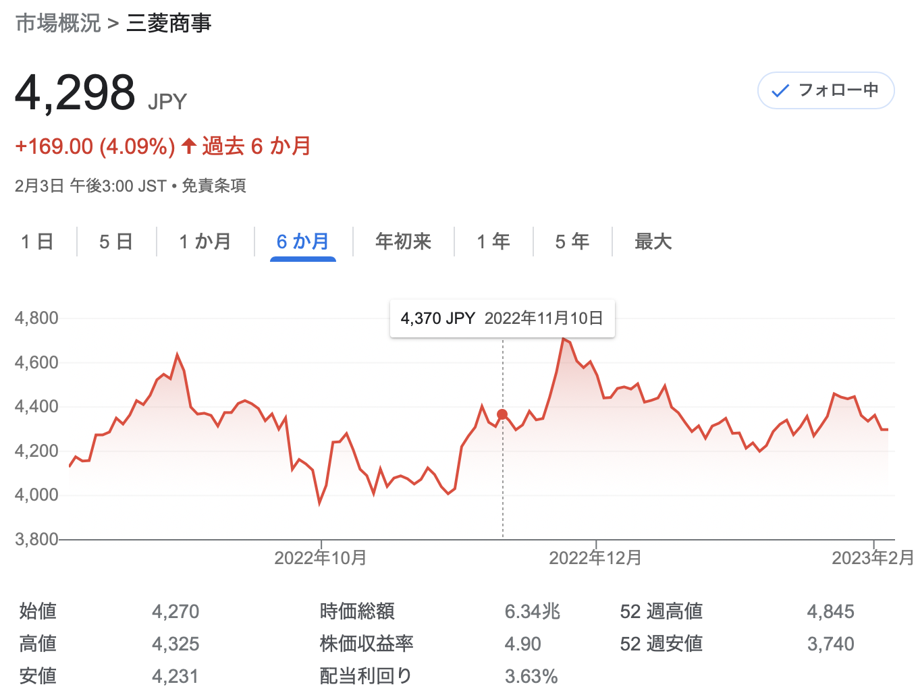Click the 高値 value 4,325
918x695 pixels.
[175, 644]
